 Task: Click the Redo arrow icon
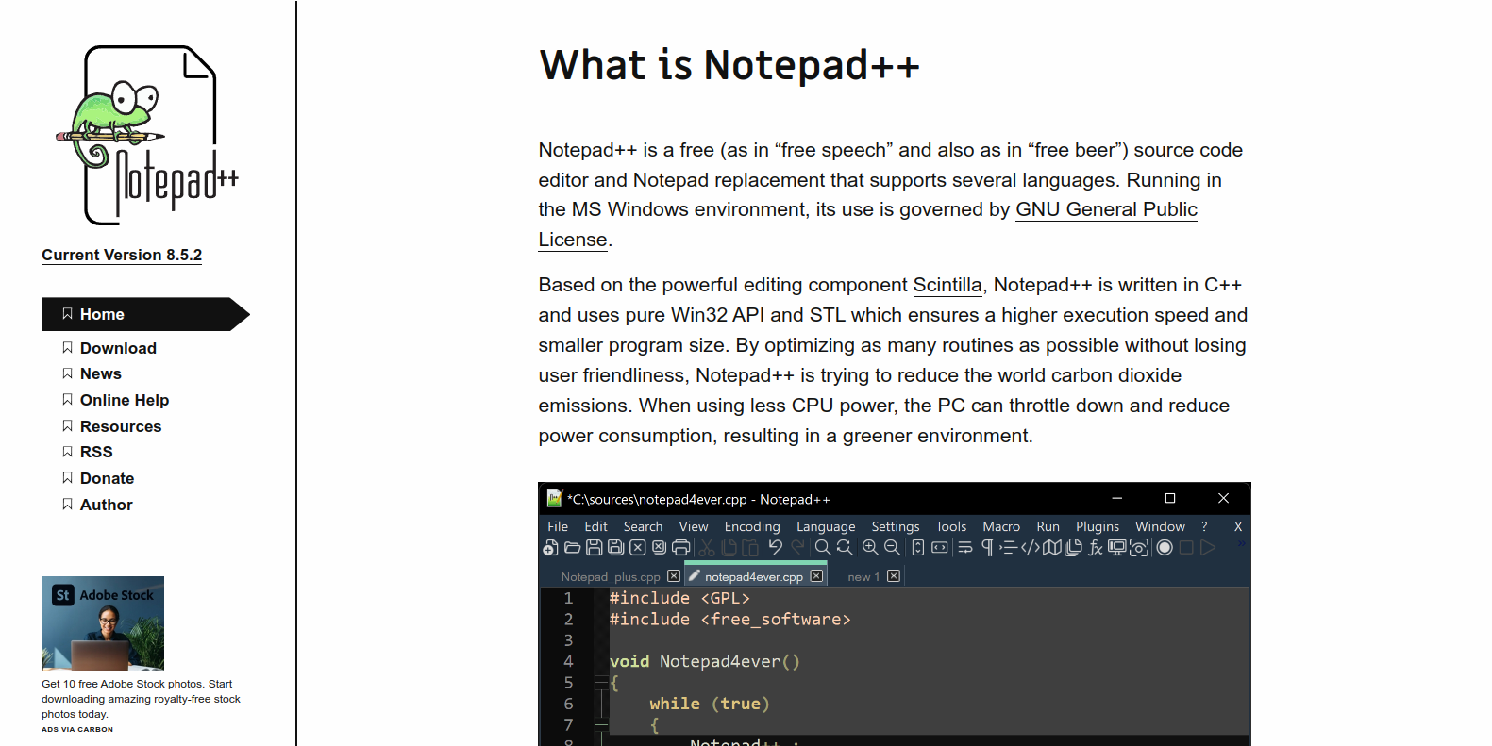click(x=798, y=547)
